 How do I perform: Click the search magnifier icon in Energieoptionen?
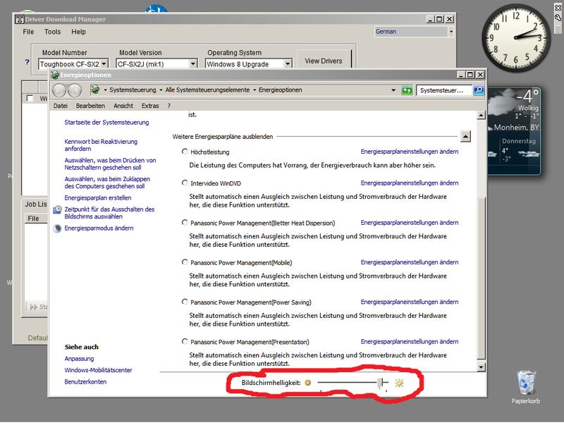click(479, 90)
